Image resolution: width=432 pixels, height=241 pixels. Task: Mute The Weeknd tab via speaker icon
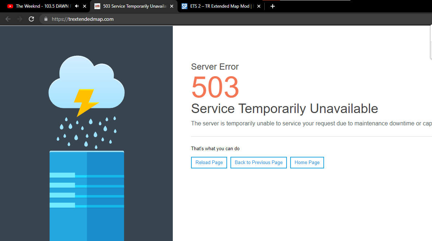click(77, 6)
